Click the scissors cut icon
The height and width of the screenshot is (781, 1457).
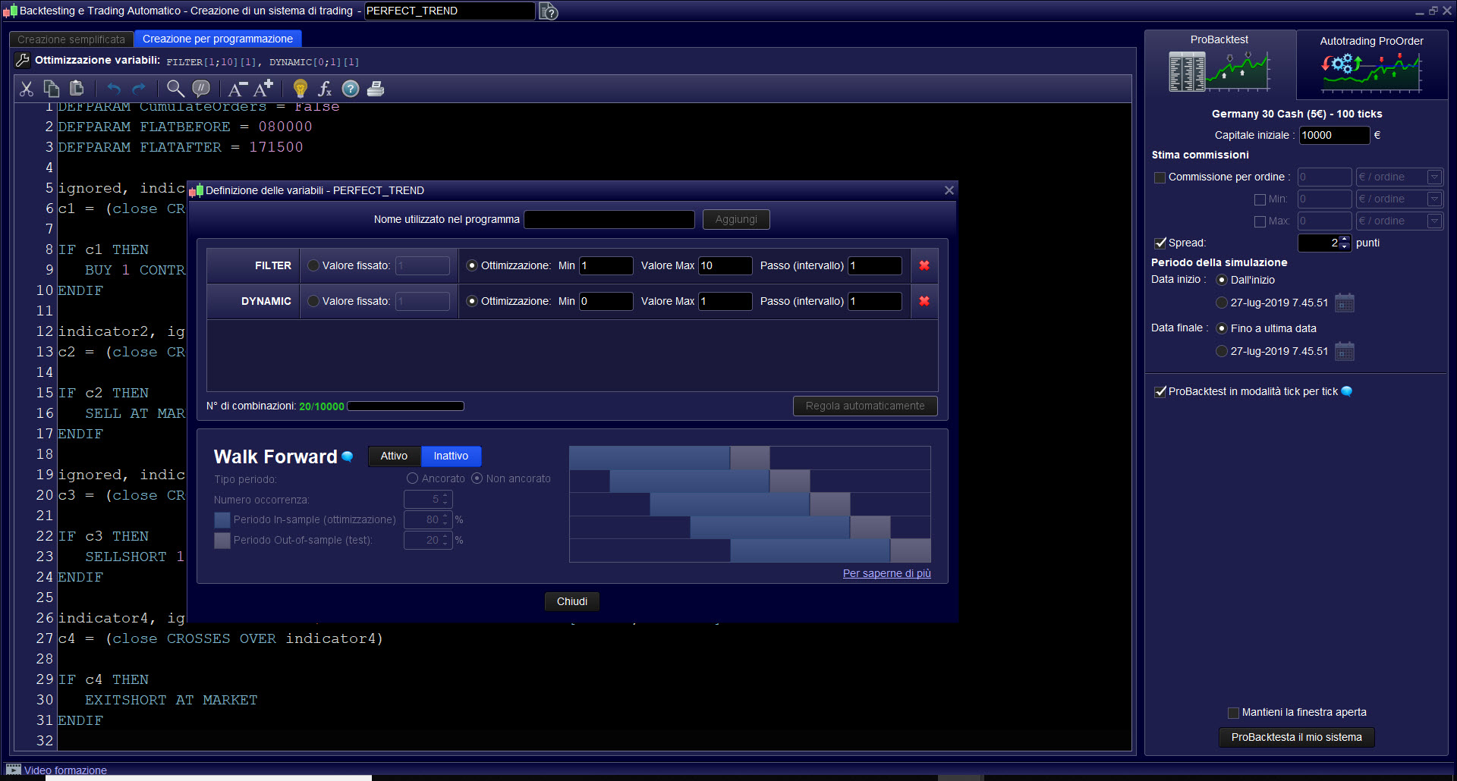(x=27, y=89)
